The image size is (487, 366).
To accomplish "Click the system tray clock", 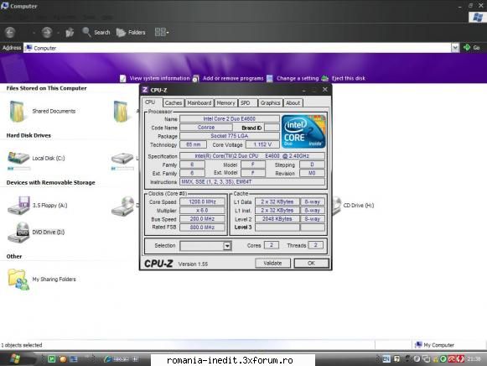I will click(474, 359).
